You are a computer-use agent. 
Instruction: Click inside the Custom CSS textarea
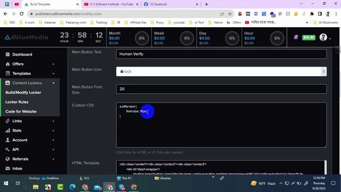click(221, 125)
